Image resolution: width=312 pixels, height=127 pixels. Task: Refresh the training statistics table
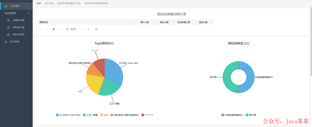(x=96, y=29)
